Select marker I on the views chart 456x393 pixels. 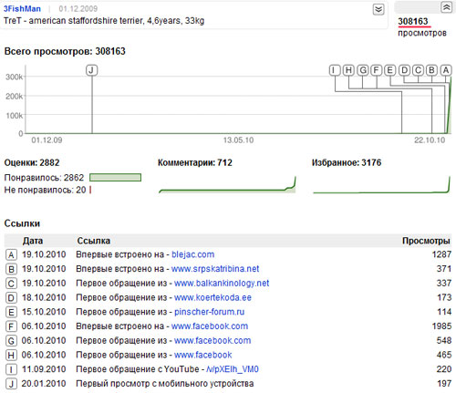[x=335, y=70]
